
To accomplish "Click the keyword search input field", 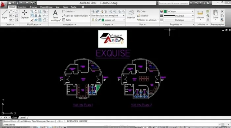I will pos(173,3).
